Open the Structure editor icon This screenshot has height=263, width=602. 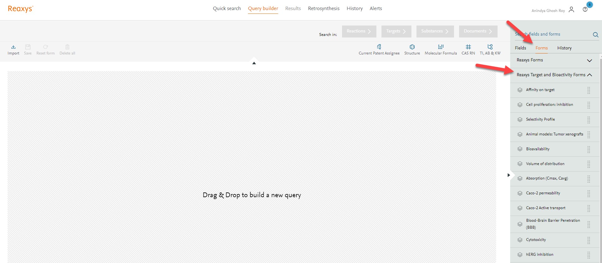pyautogui.click(x=412, y=47)
